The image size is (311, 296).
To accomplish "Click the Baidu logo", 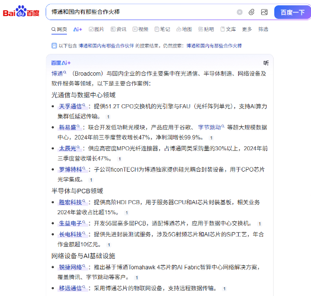I will [21, 11].
